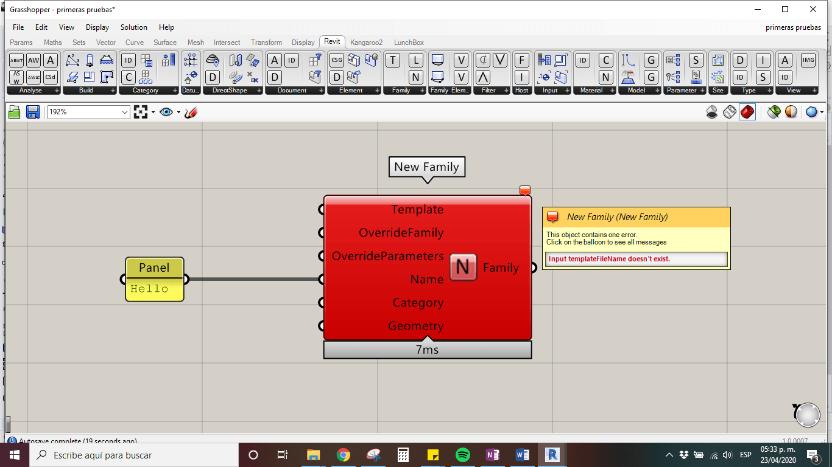Choose the column cylinder icon in Build group
The width and height of the screenshot is (832, 467).
pos(90,60)
